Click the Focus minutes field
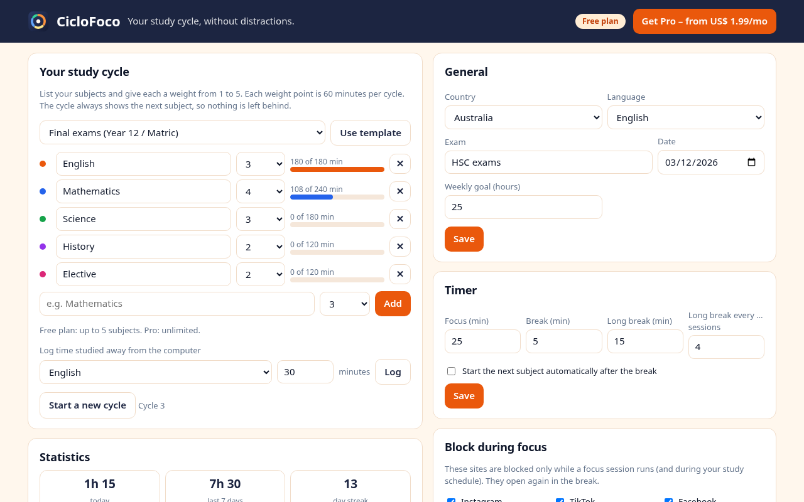 (x=482, y=341)
